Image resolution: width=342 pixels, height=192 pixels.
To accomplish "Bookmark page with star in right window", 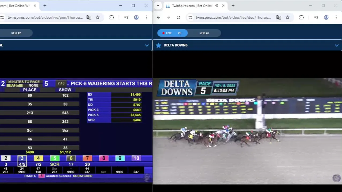I will (287, 18).
